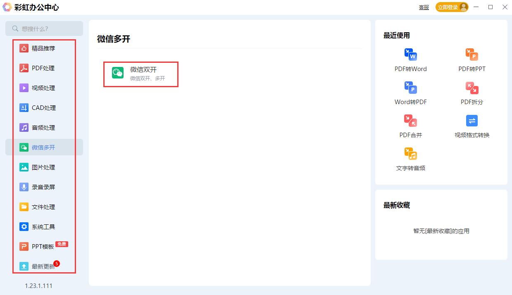Click the 想搜什么 search field
This screenshot has width=512, height=295.
pos(44,29)
